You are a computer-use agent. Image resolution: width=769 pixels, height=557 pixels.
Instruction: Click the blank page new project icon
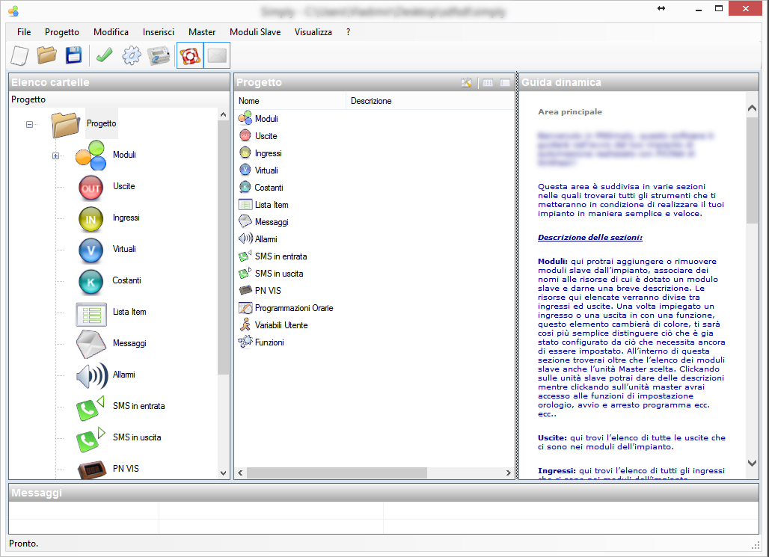19,55
